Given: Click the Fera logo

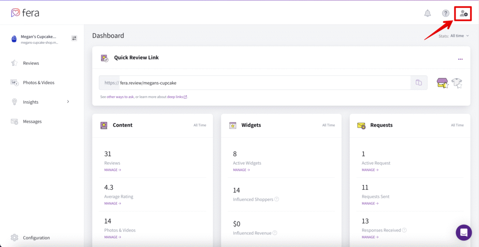Looking at the screenshot, I should (25, 13).
